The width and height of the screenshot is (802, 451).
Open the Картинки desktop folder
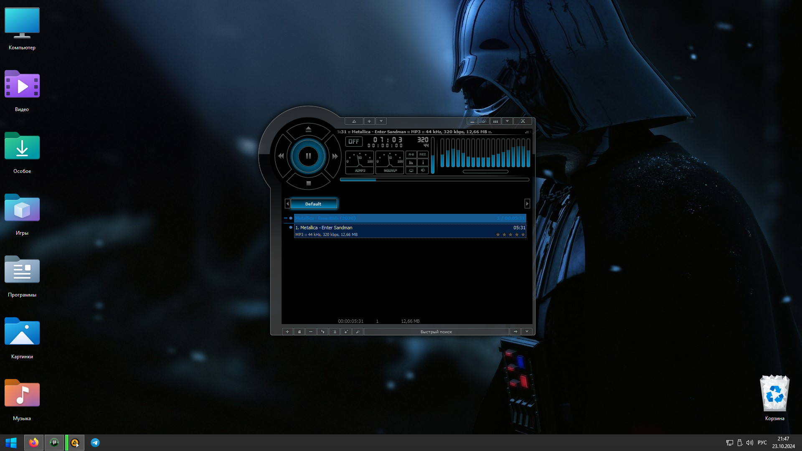point(22,338)
